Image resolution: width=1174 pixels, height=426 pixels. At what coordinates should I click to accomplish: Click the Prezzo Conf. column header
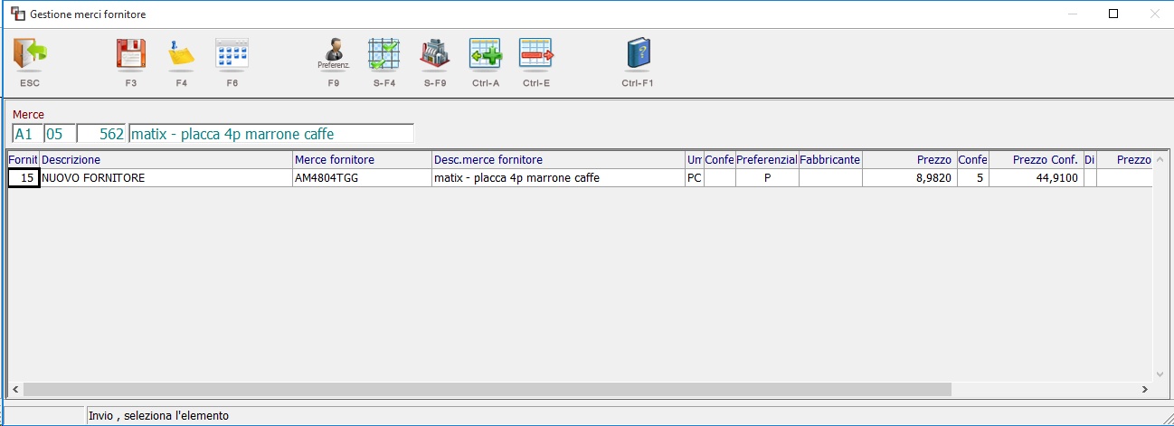point(1036,160)
